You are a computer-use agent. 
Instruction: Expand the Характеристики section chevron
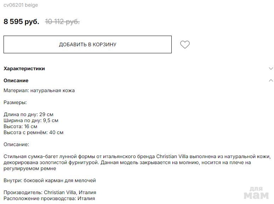click(x=271, y=68)
